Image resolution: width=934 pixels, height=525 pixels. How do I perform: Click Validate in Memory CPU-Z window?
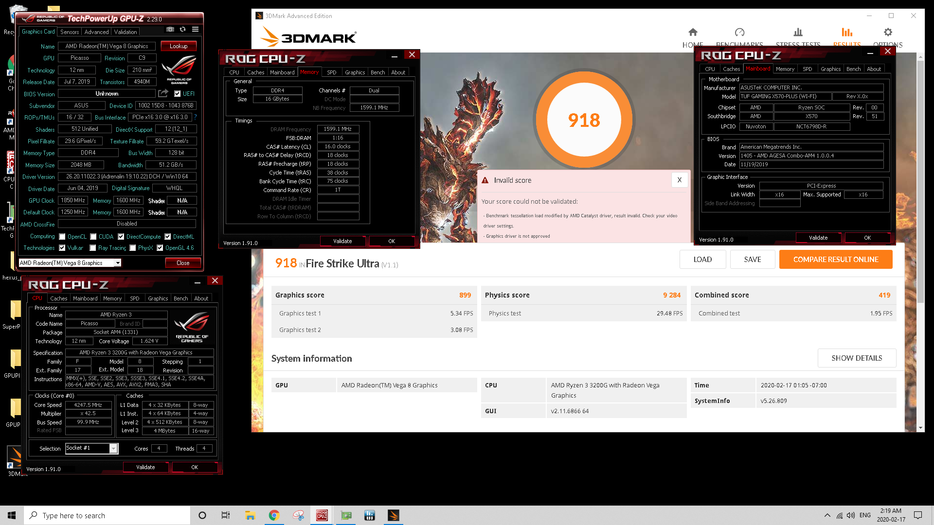342,241
